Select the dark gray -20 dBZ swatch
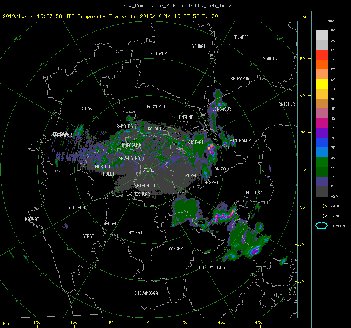 click(x=321, y=191)
